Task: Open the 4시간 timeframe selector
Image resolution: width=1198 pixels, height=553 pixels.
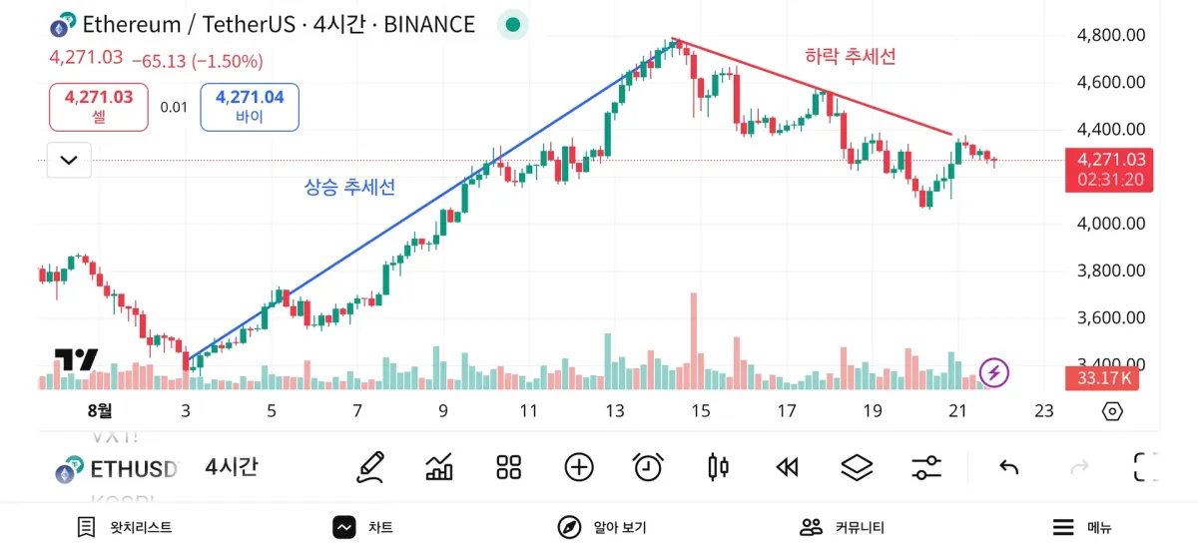Action: 232,466
